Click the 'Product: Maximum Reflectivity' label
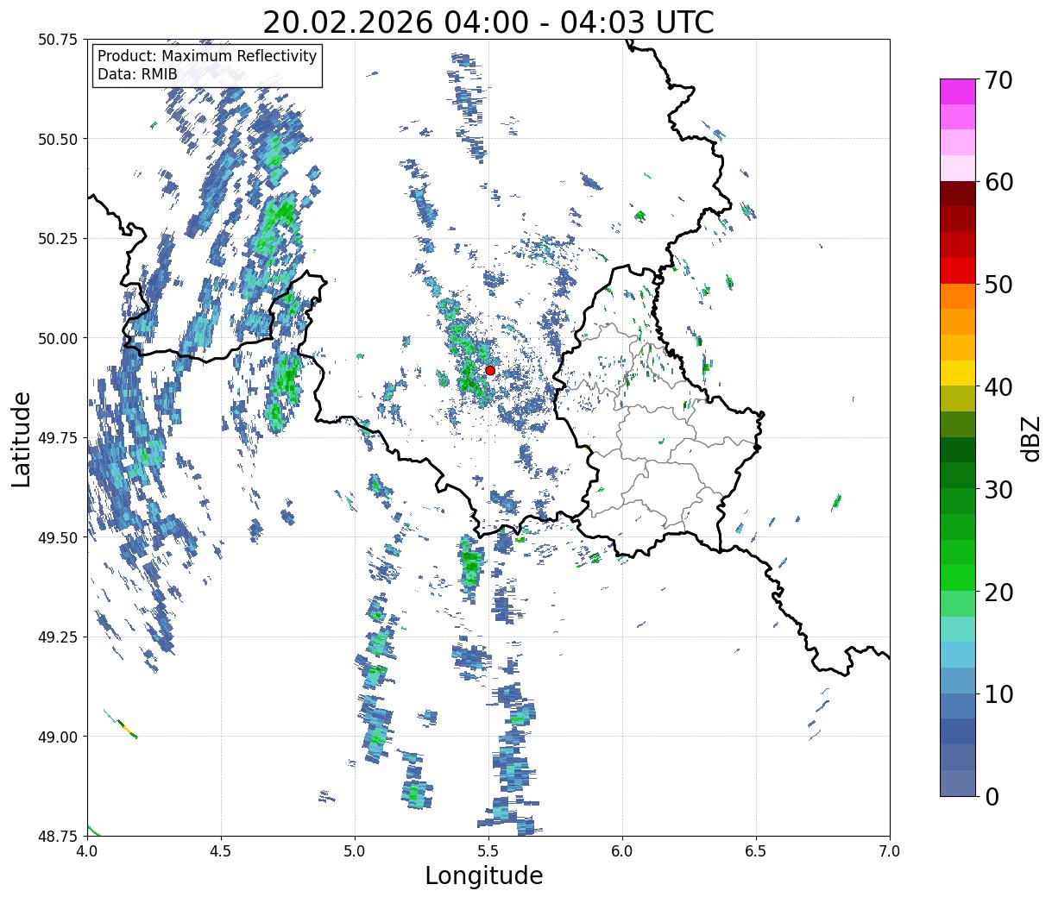 pyautogui.click(x=207, y=56)
